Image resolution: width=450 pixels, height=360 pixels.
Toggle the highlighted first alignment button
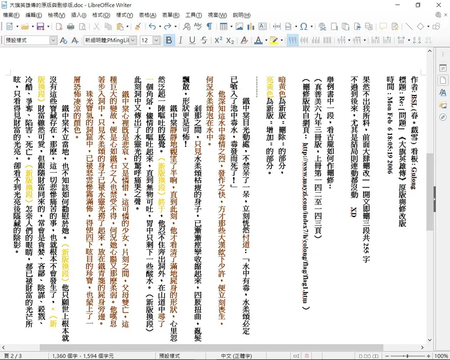point(292,41)
